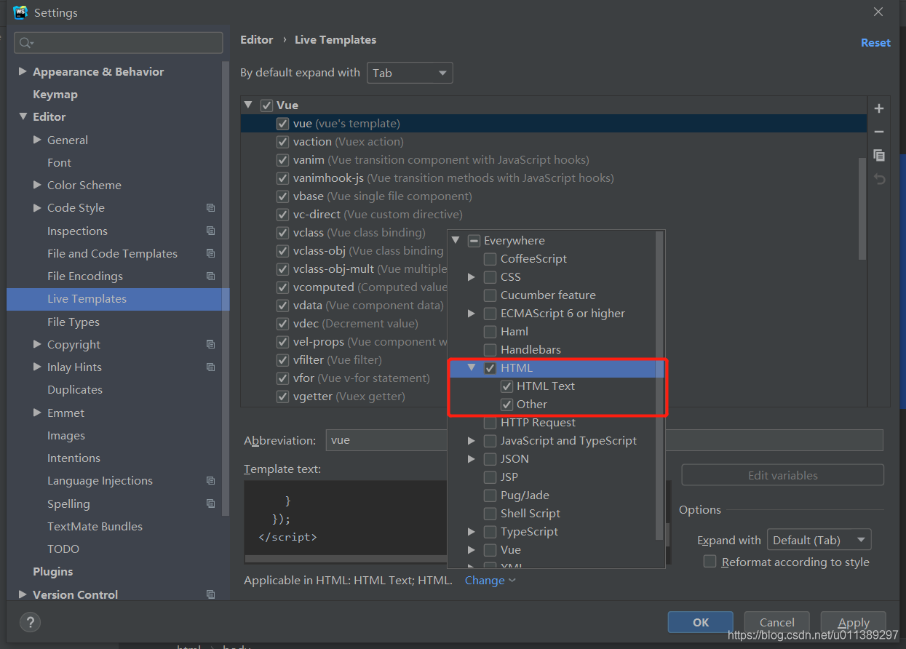Click the template list vertical scrollbar
Screen dimensions: 906x649
[863, 210]
